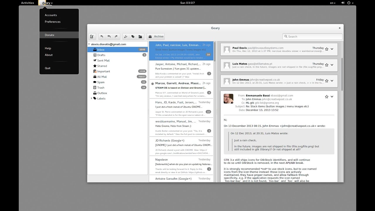Select the STEAM OS conversation from Marcos
Image resolution: width=375 pixels, height=211 pixels.
tap(181, 89)
